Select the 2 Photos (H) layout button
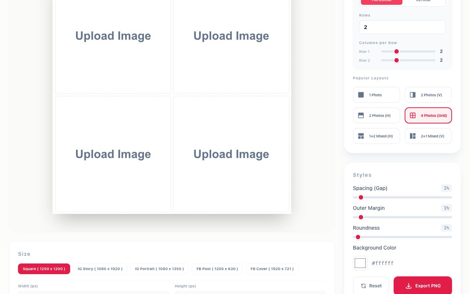This screenshot has height=294, width=470. click(x=376, y=115)
